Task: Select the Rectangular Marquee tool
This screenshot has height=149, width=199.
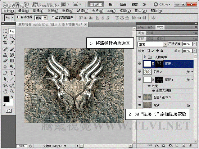Action: pyautogui.click(x=5, y=31)
